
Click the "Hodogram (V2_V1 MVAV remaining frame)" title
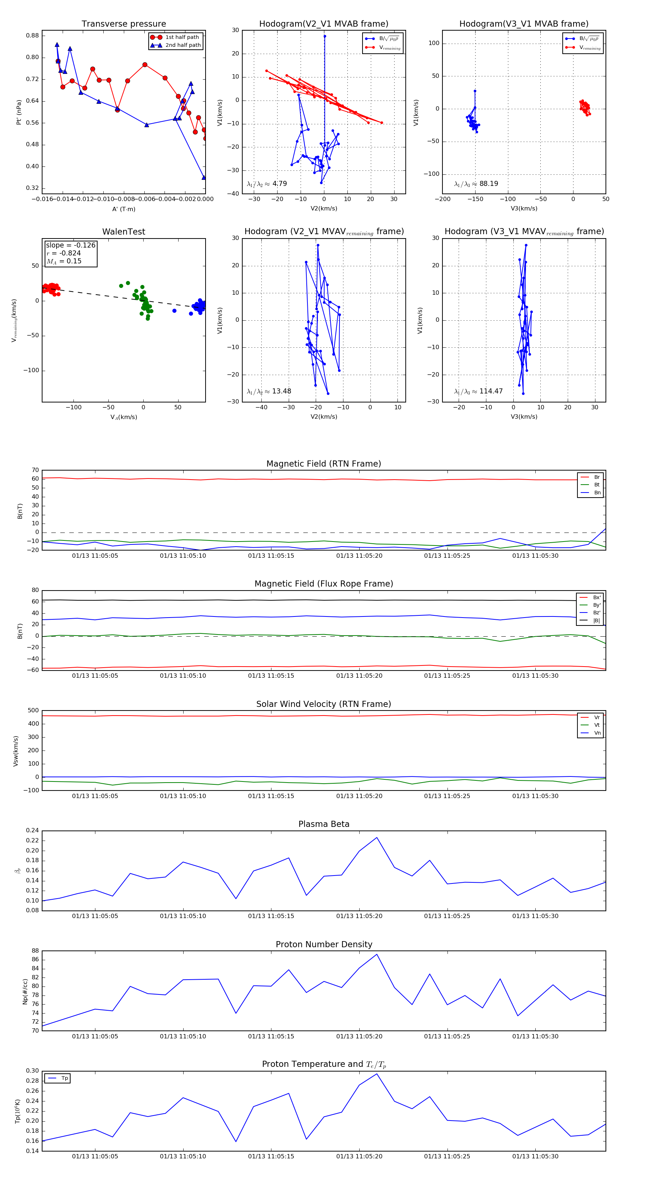324,232
